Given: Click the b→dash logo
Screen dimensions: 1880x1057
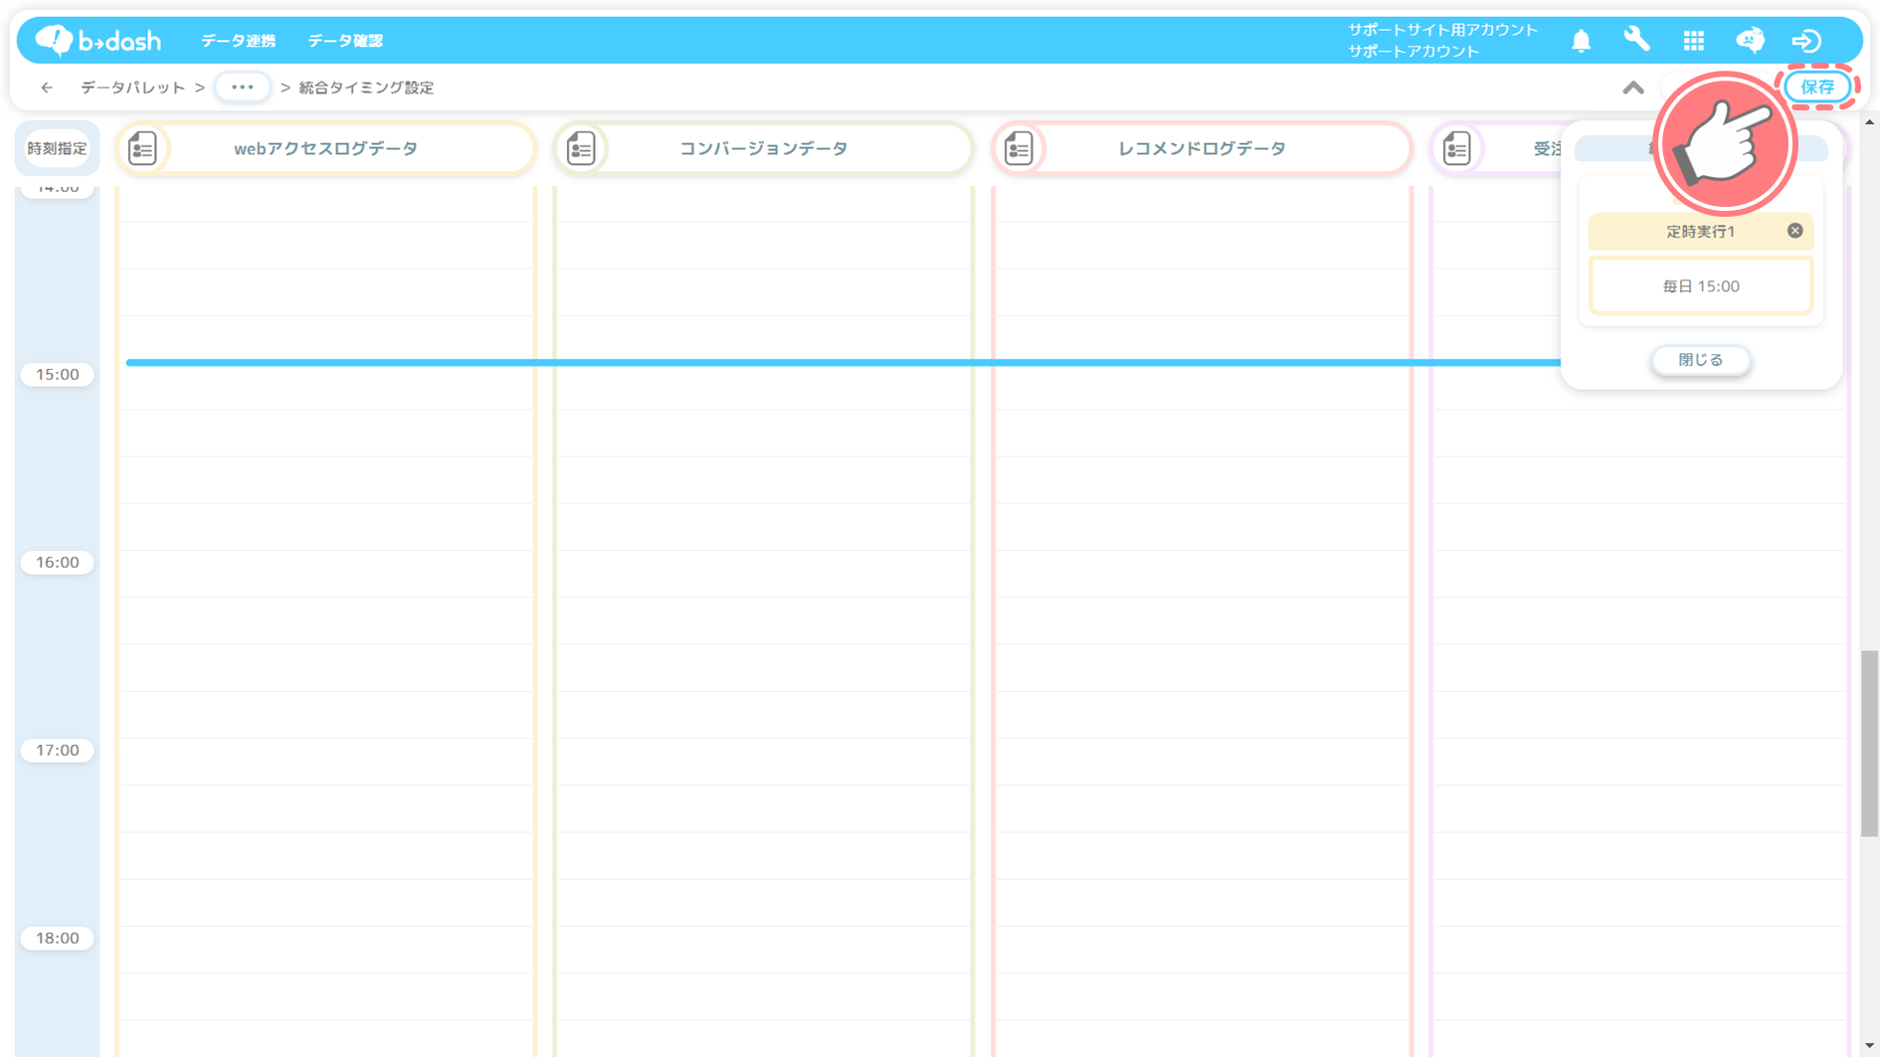Looking at the screenshot, I should [x=97, y=40].
